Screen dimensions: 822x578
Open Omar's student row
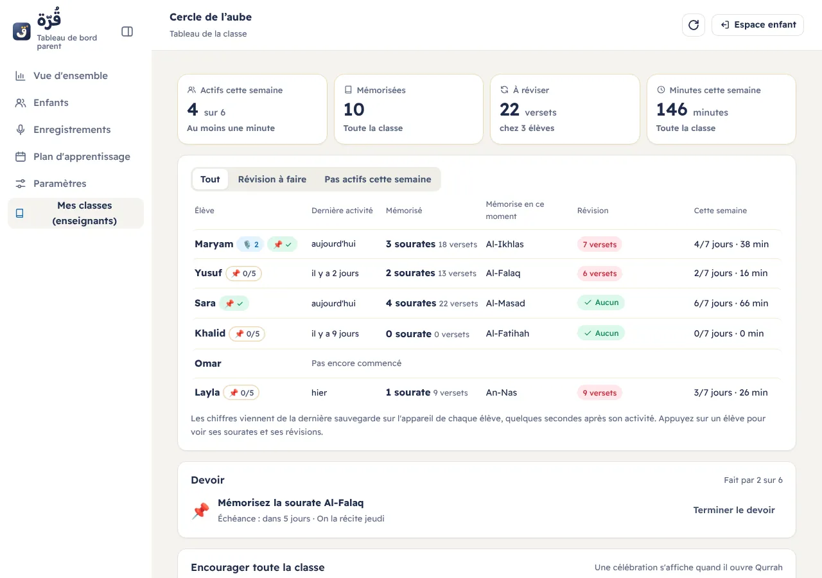tap(487, 363)
